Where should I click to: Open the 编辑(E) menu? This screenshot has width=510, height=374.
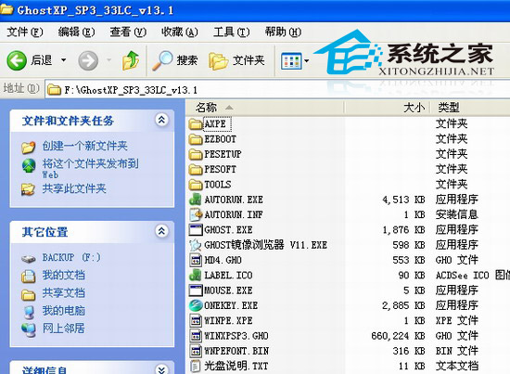coord(76,32)
